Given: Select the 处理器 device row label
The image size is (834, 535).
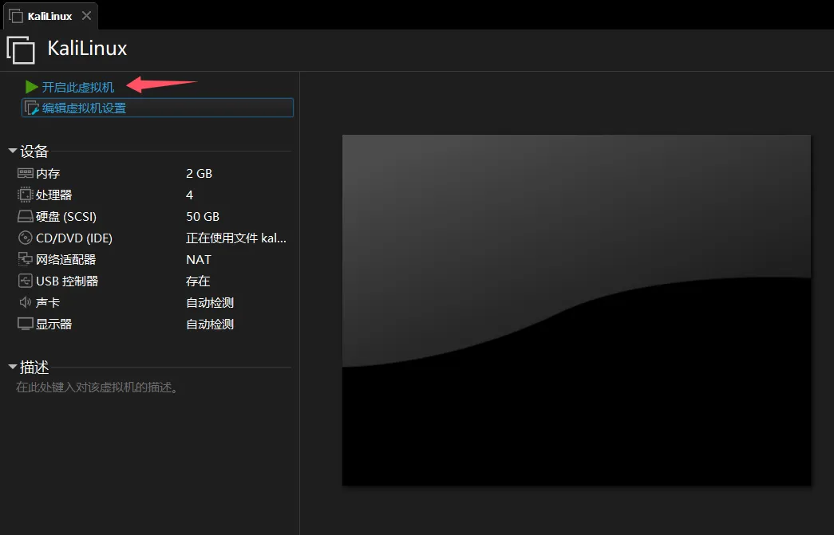Looking at the screenshot, I should [53, 195].
